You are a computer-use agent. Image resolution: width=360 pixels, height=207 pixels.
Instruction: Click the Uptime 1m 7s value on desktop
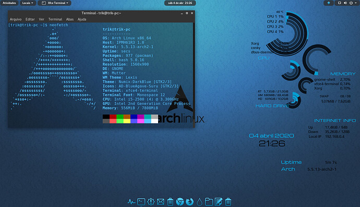(331, 162)
